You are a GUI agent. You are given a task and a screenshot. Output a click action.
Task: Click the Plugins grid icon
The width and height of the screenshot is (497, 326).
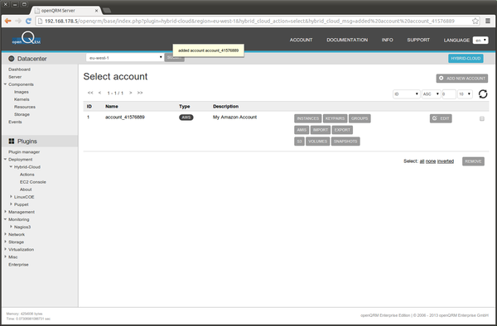(12, 141)
